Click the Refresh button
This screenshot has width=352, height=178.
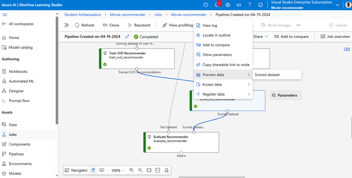click(85, 25)
